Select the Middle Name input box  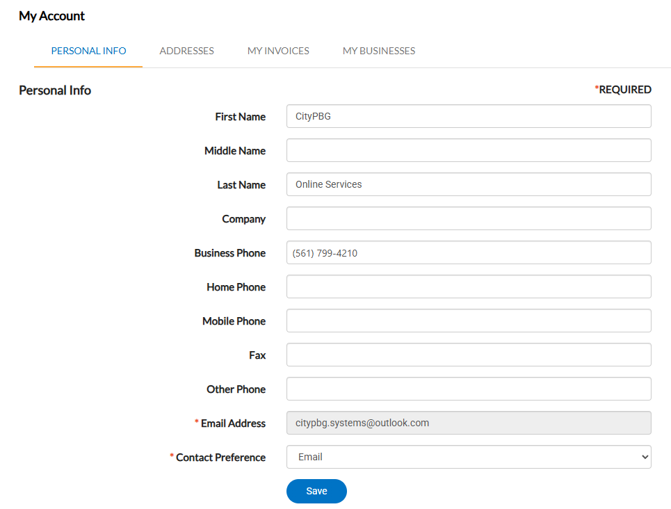click(x=469, y=150)
